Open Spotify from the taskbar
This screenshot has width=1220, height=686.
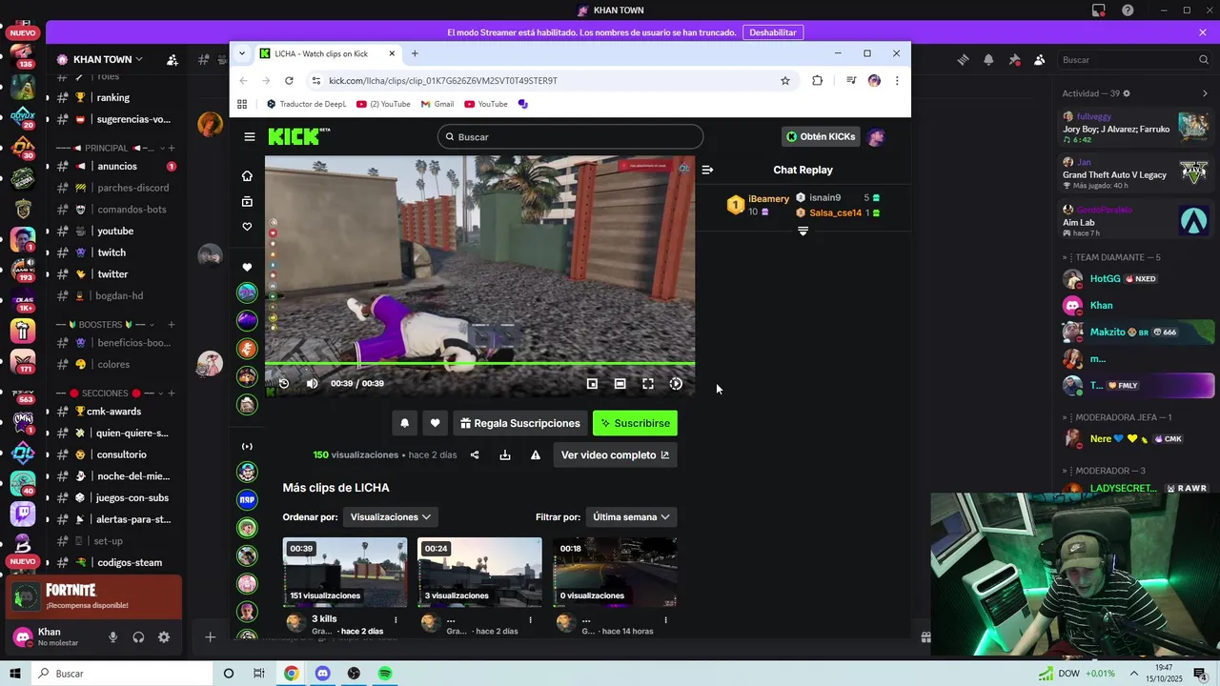[385, 674]
